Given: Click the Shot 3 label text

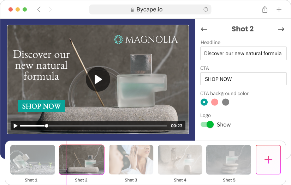Looking at the screenshot, I should click(131, 180).
